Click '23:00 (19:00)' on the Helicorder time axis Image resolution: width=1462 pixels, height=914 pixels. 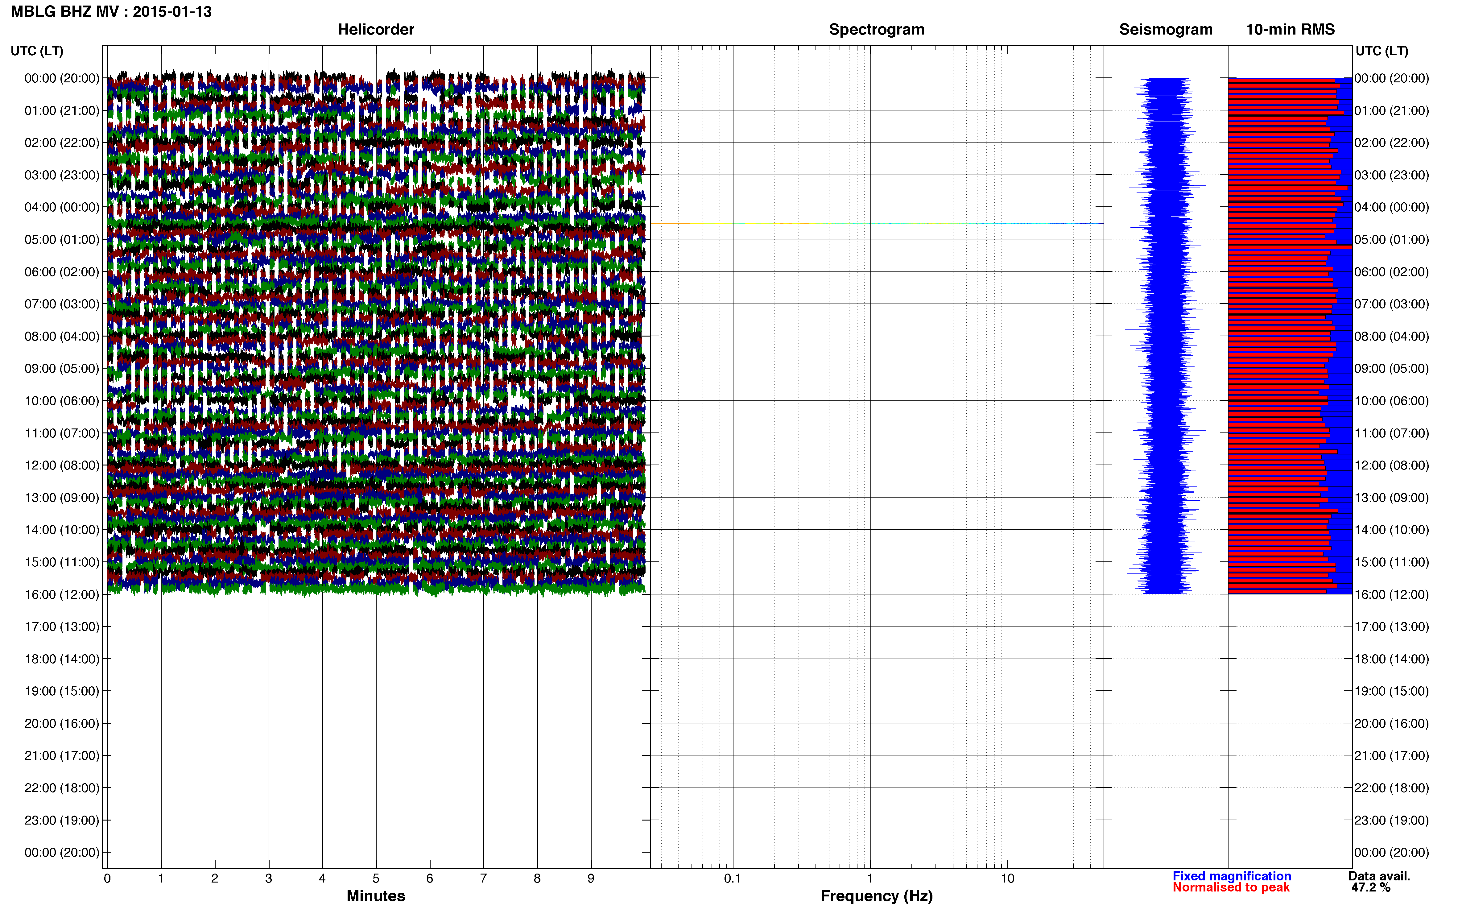[62, 820]
